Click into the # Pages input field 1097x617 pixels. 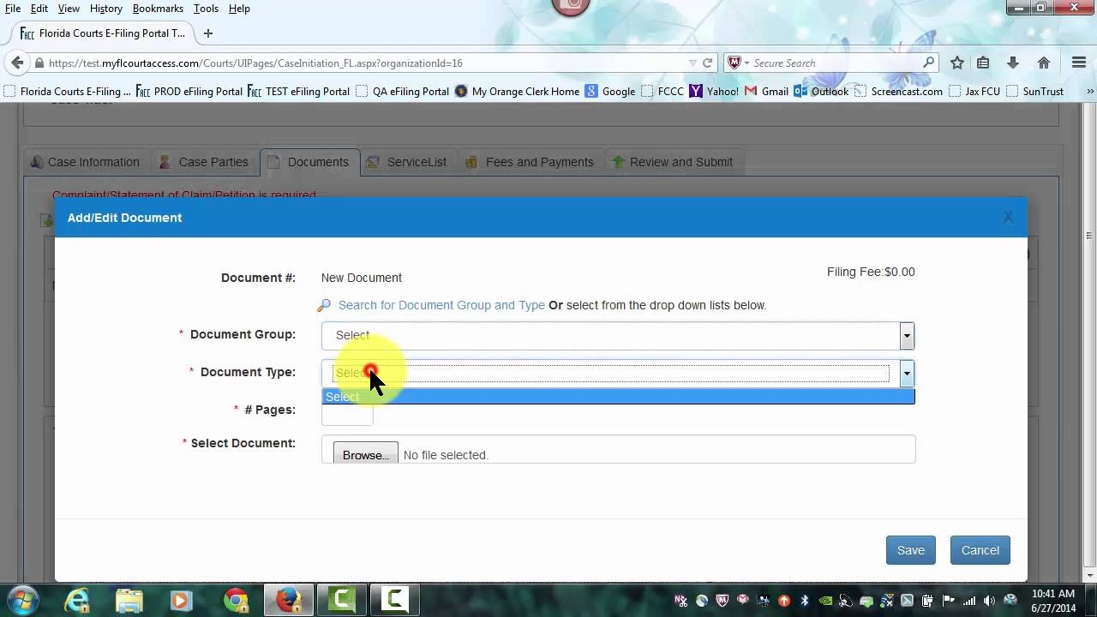tap(347, 416)
